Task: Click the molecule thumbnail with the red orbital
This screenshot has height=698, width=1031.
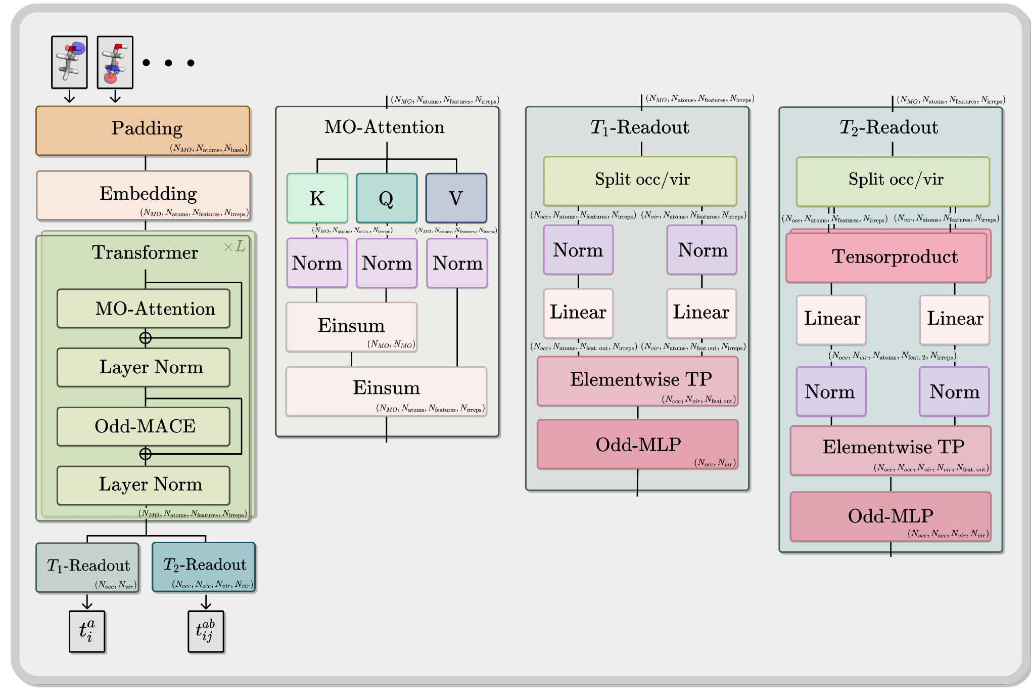Action: tap(115, 62)
